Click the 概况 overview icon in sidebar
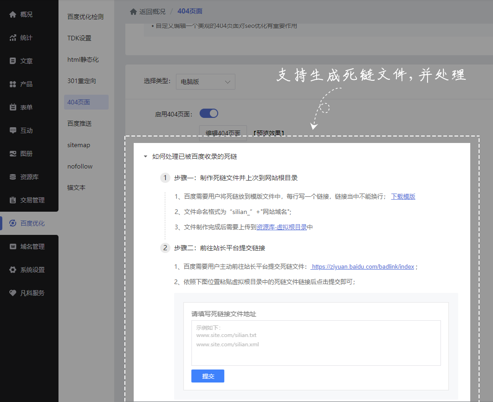The width and height of the screenshot is (493, 402). (13, 14)
